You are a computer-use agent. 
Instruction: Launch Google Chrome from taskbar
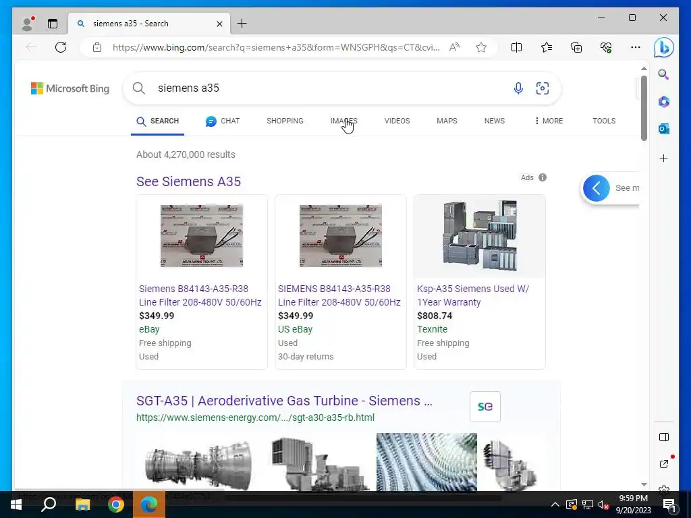point(116,505)
